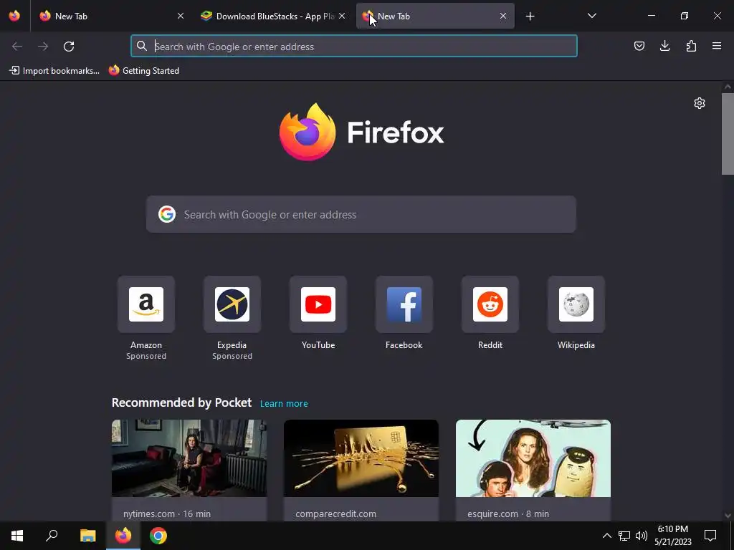Open the Downloads panel

coord(664,46)
